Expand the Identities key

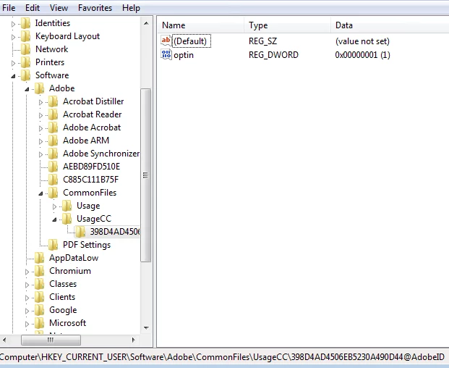click(x=13, y=24)
